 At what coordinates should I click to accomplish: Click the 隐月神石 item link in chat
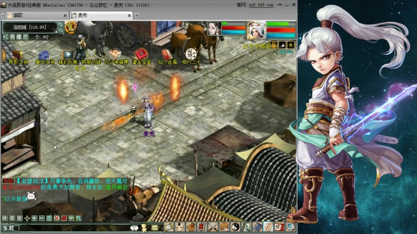[117, 187]
